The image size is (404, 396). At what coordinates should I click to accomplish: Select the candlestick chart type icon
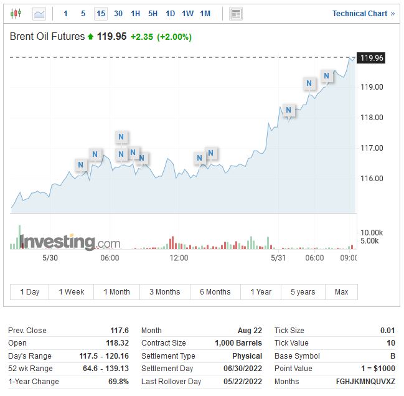click(16, 13)
